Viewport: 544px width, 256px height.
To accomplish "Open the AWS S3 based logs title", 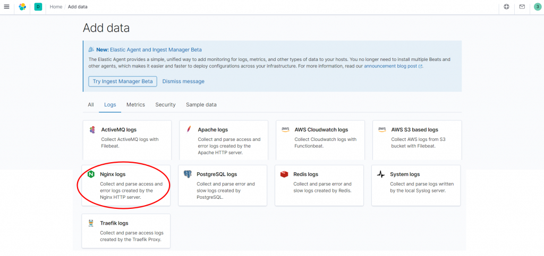I will click(414, 130).
